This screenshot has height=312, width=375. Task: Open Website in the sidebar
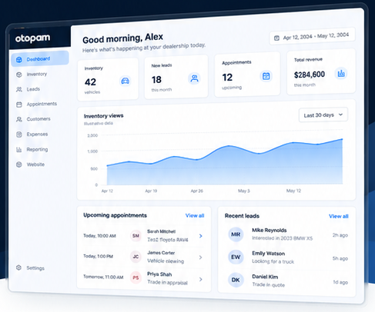(x=35, y=164)
